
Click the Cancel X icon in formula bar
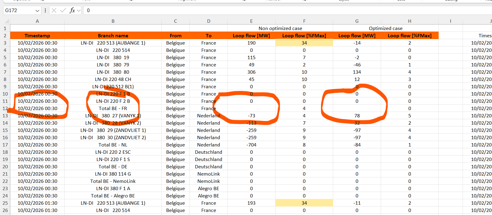(54, 10)
